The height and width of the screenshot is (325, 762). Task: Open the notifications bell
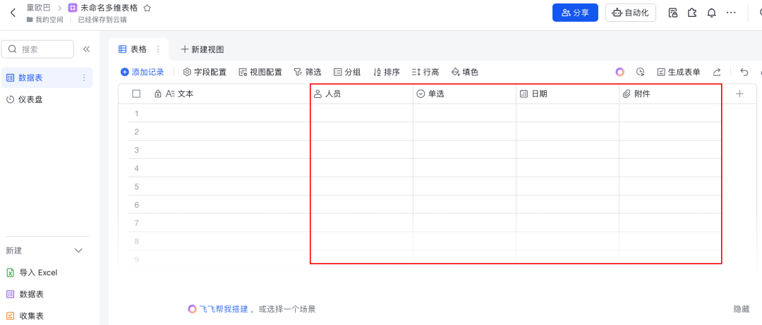tap(712, 13)
